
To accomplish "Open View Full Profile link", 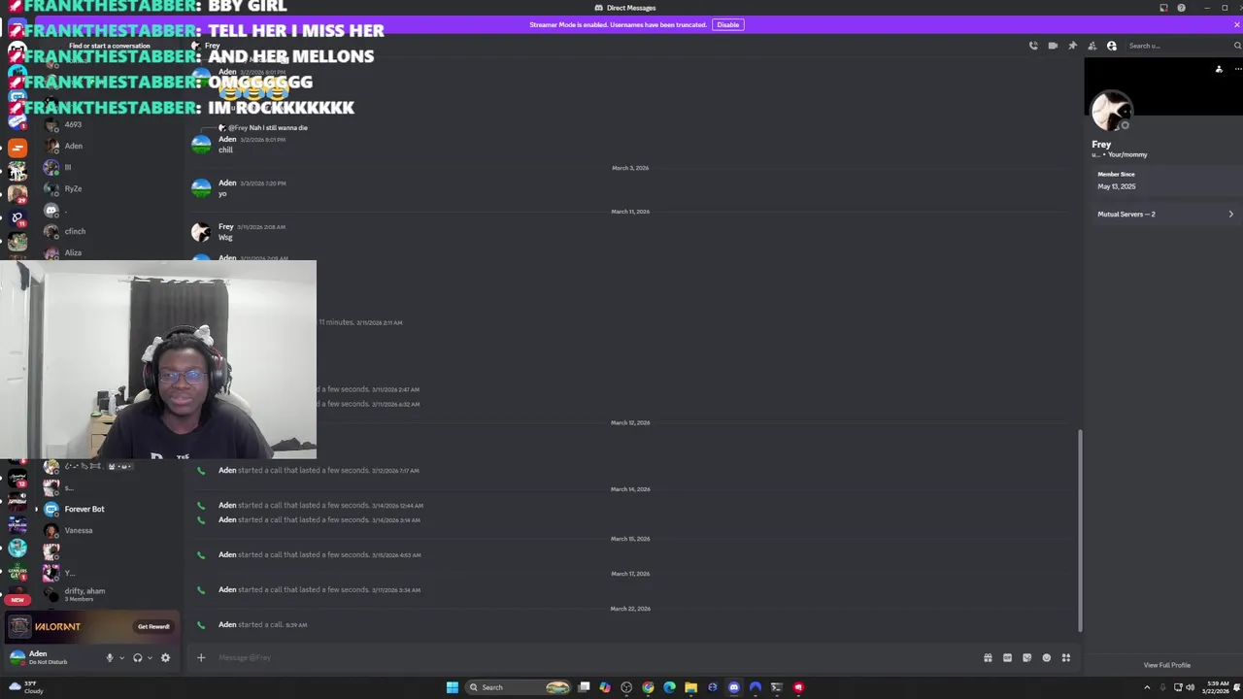I will tap(1166, 665).
